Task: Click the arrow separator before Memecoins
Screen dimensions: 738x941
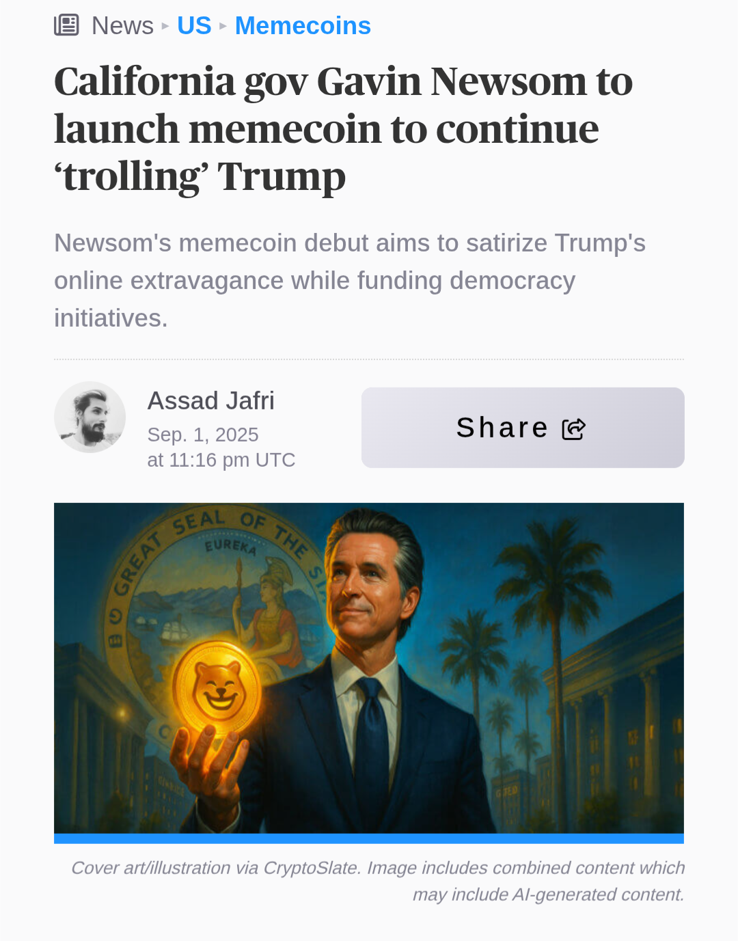Action: click(223, 26)
